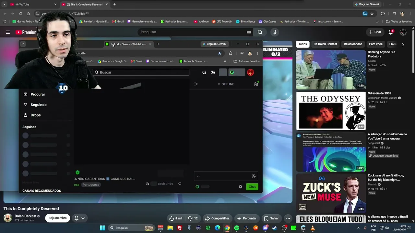Launch VLC from the taskbar
Image resolution: width=415 pixels, height=233 pixels.
pyautogui.click(x=313, y=228)
